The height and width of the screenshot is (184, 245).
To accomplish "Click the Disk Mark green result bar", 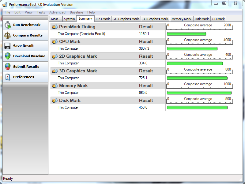I will 197,108.
